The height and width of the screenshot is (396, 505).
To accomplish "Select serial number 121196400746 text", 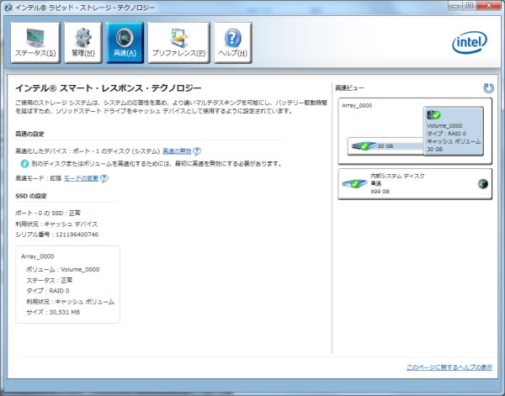I will click(x=77, y=235).
